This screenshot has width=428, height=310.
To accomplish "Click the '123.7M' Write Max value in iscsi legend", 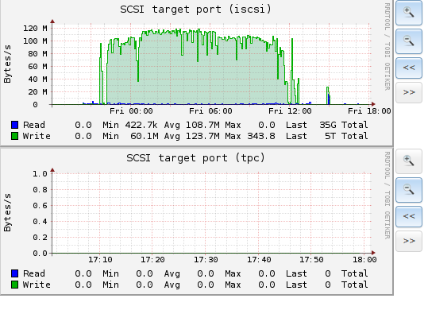I will pyautogui.click(x=202, y=136).
